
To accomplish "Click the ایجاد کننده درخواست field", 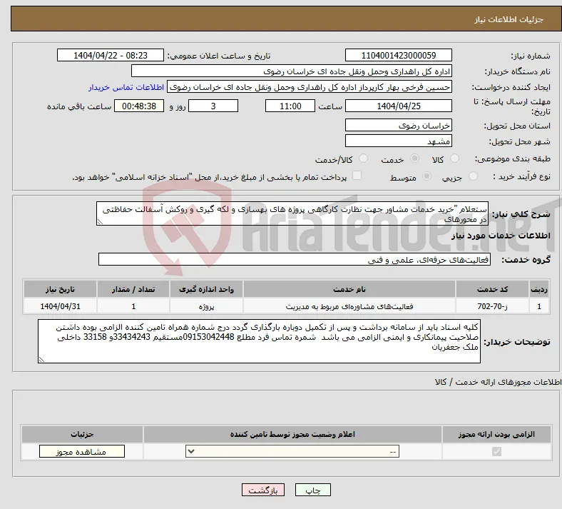I will tap(310, 87).
